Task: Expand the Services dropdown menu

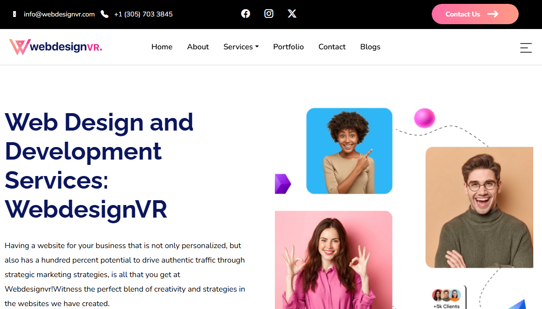Action: [241, 47]
